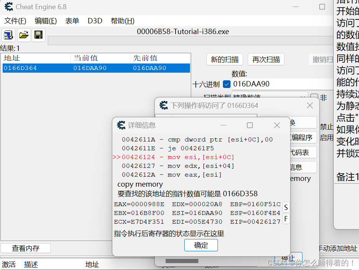Click the open folder toolbar icon
Screen dimensions: 359x270
coord(24,35)
